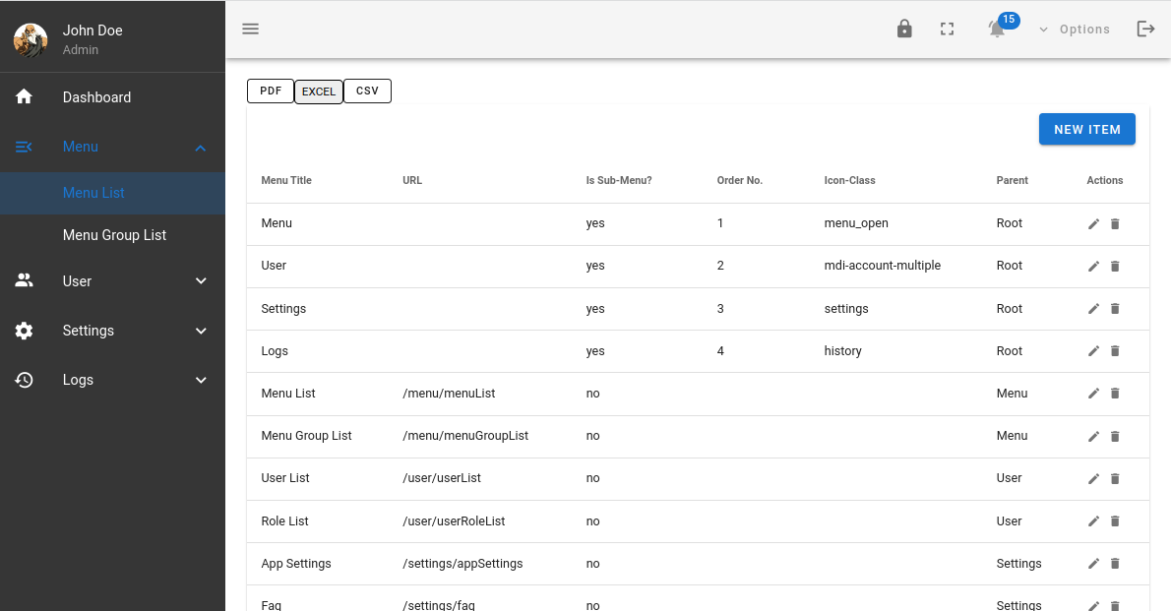Expand the User section in the sidebar

tap(112, 280)
